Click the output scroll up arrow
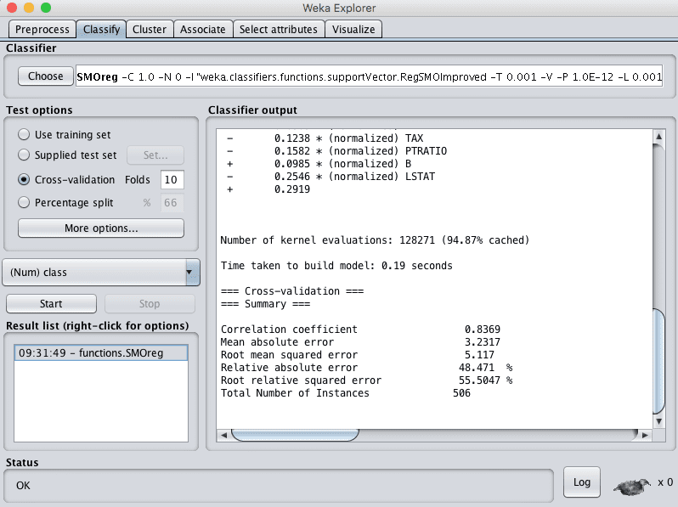 658,137
